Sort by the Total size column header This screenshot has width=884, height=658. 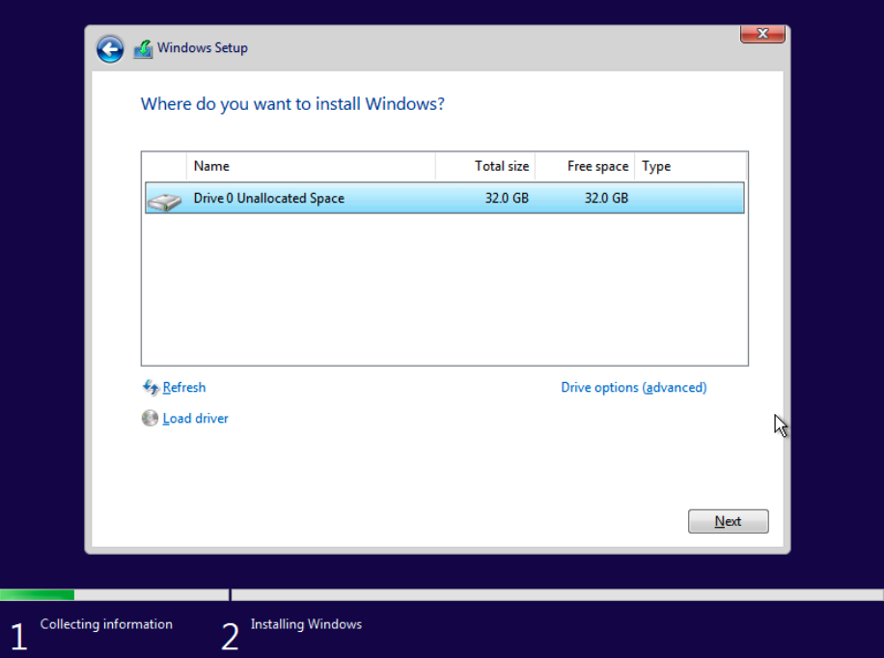pos(485,166)
